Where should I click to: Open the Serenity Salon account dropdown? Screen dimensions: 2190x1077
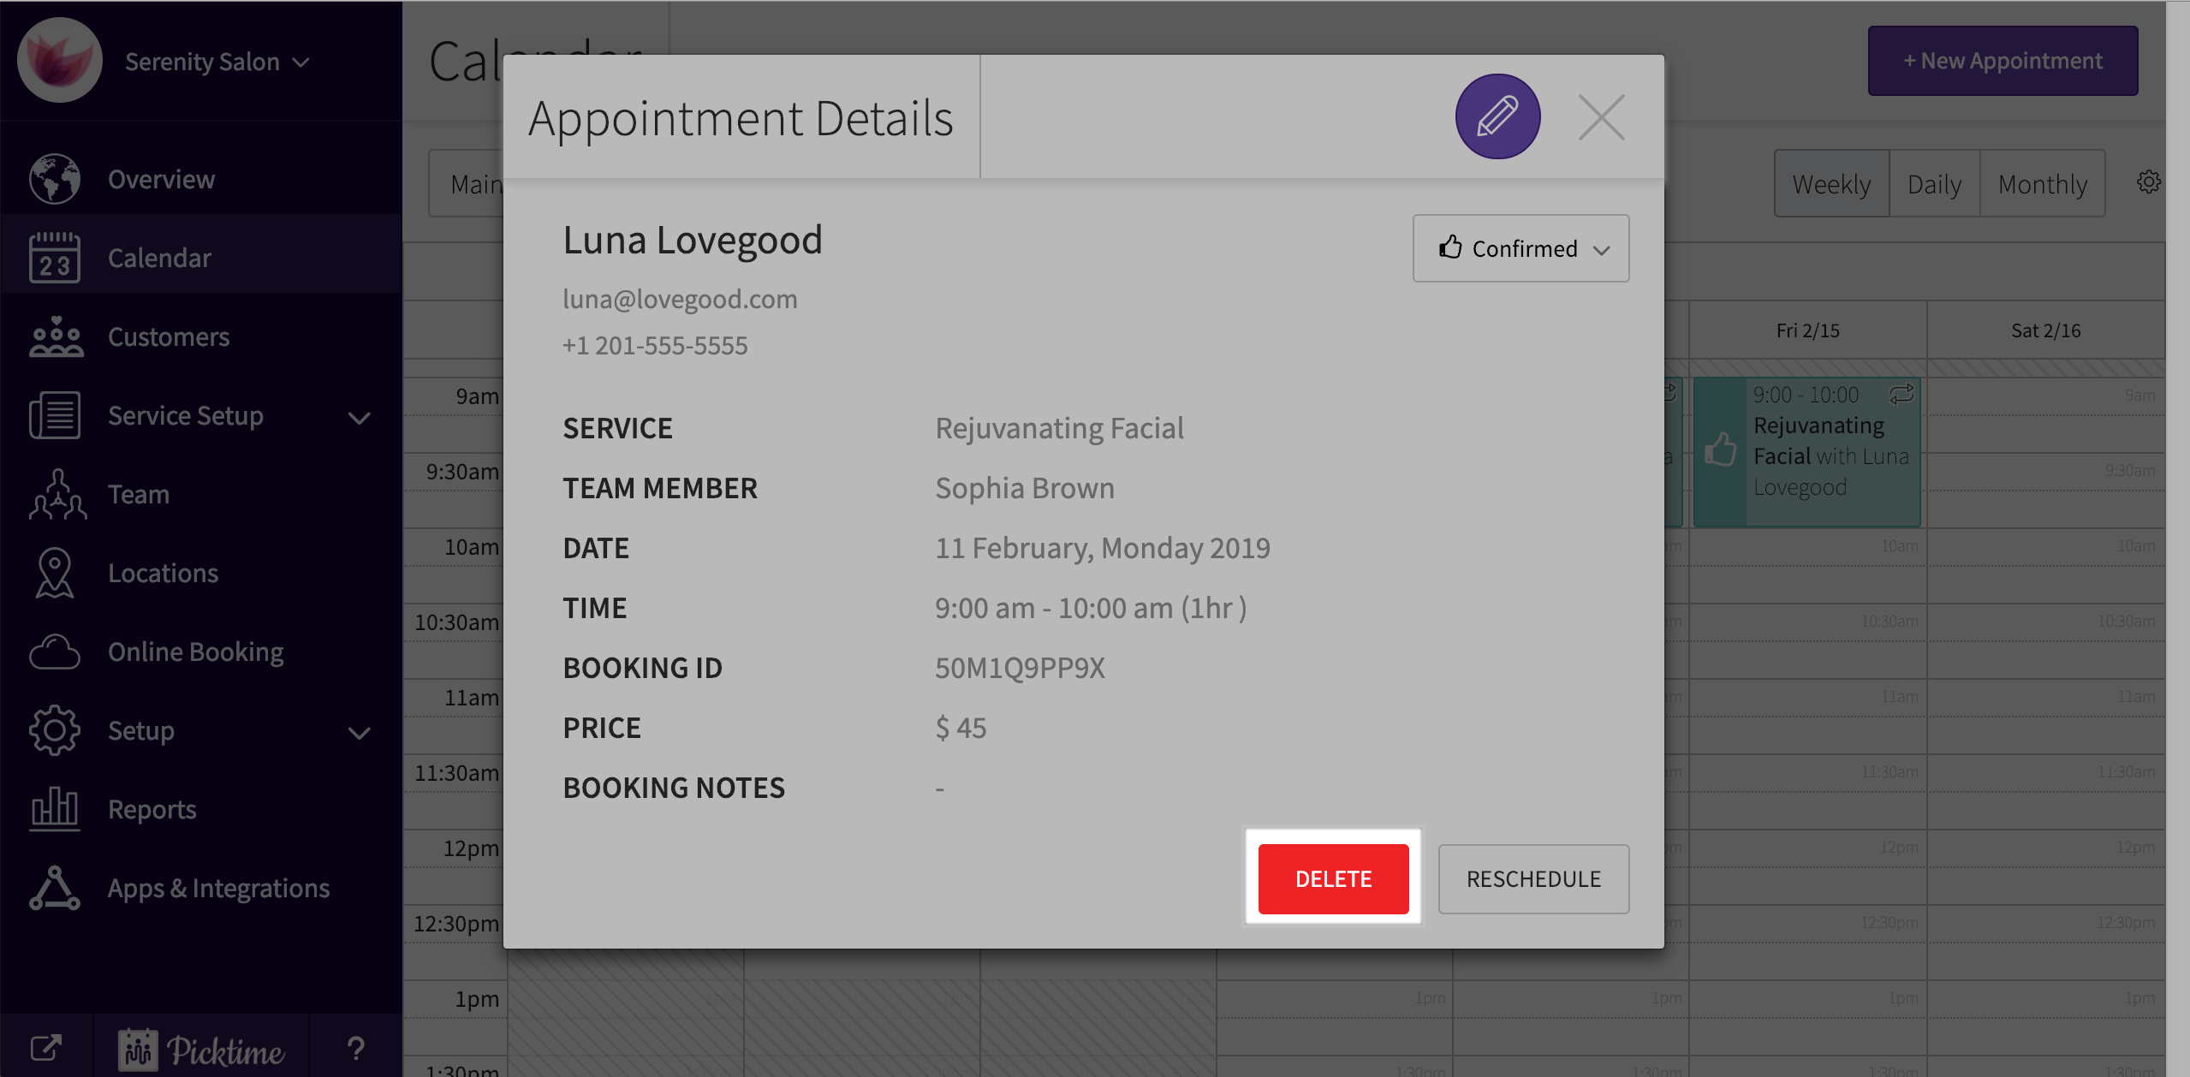[x=216, y=62]
